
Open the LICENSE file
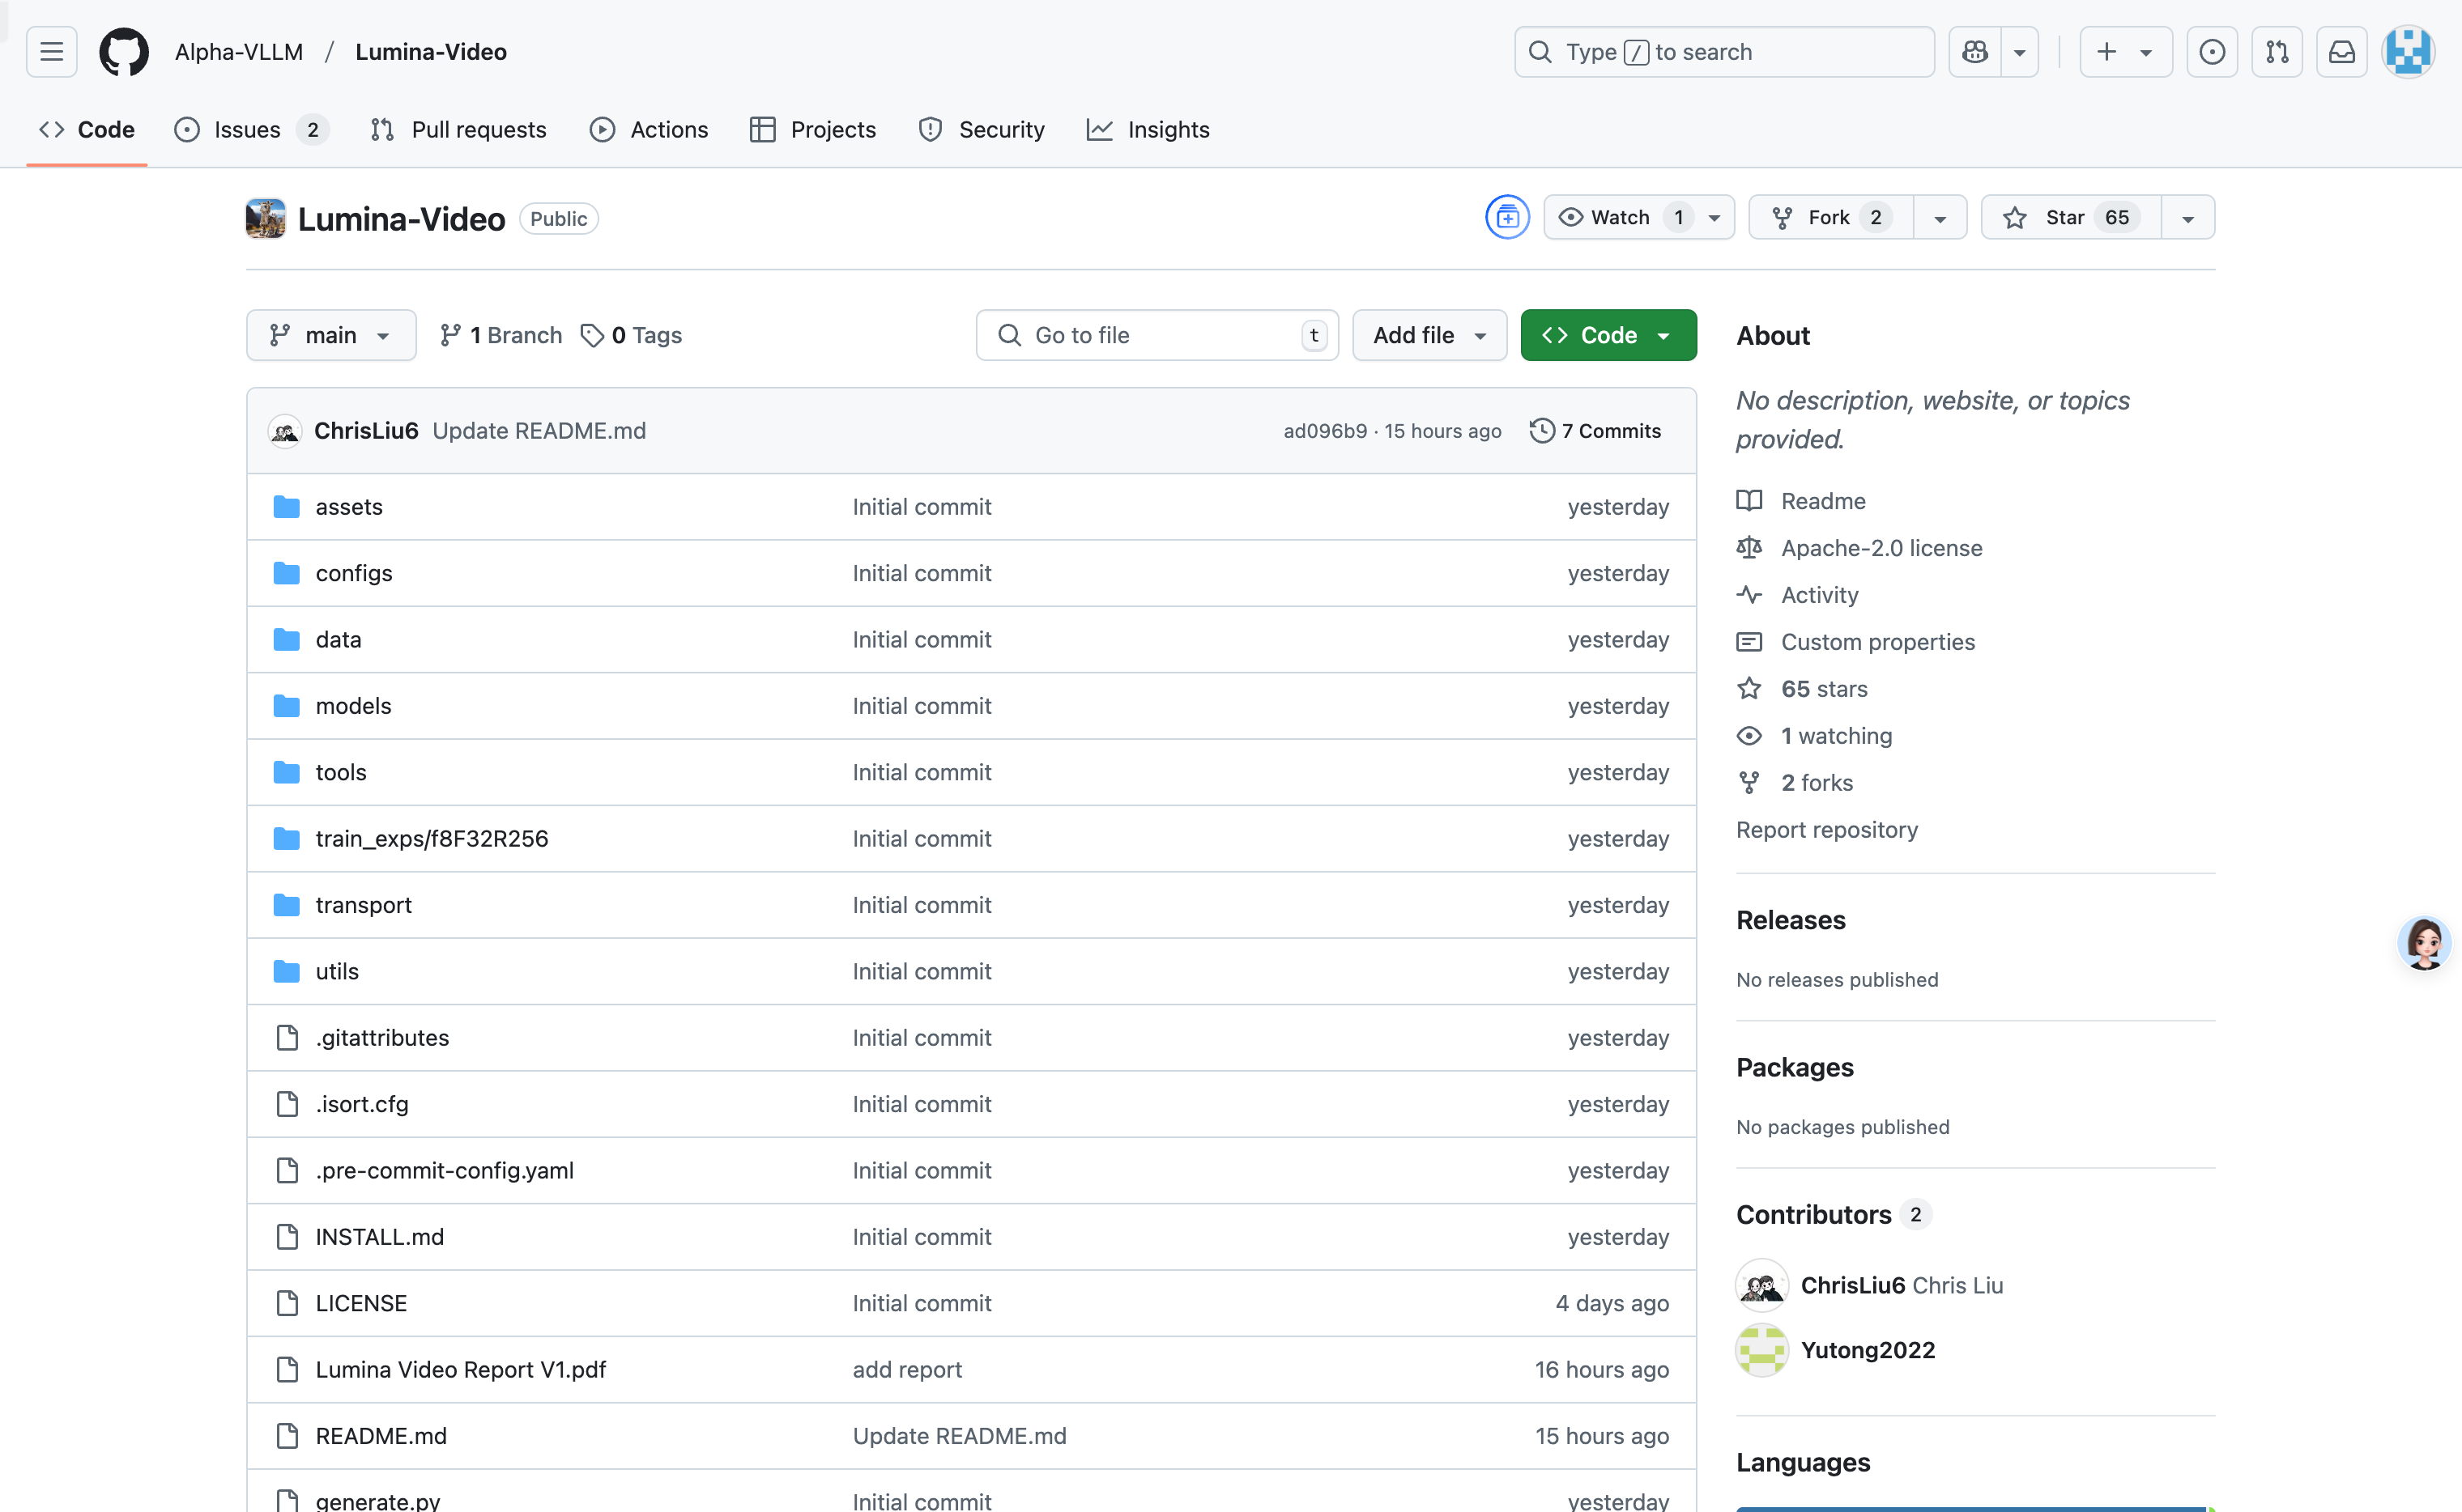pyautogui.click(x=361, y=1304)
